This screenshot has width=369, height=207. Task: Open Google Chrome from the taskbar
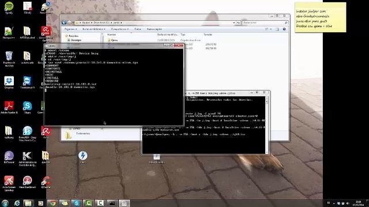click(52, 203)
